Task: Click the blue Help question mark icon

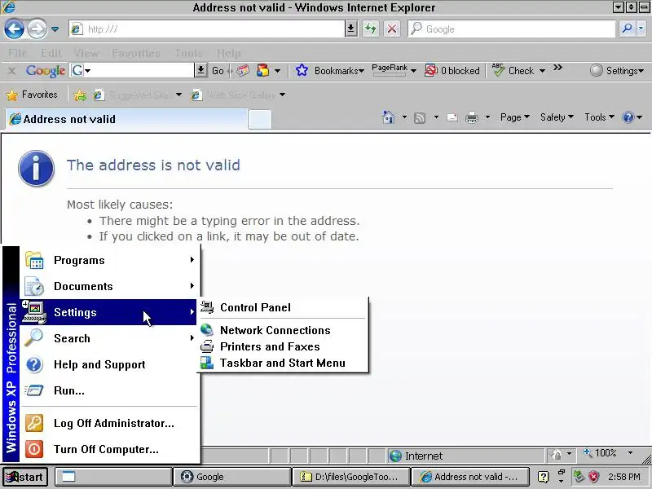Action: pos(628,117)
